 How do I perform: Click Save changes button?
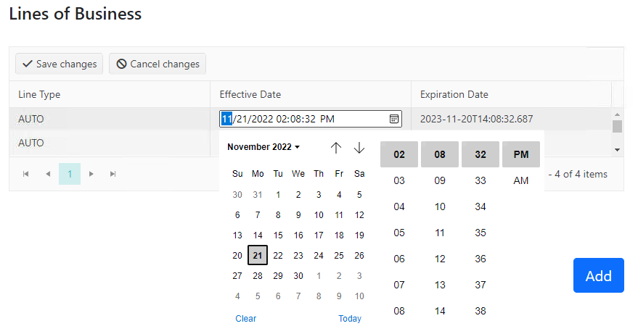point(60,64)
